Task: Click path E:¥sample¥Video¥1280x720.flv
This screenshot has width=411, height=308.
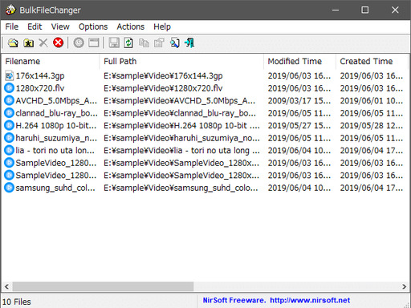Action: coord(163,88)
